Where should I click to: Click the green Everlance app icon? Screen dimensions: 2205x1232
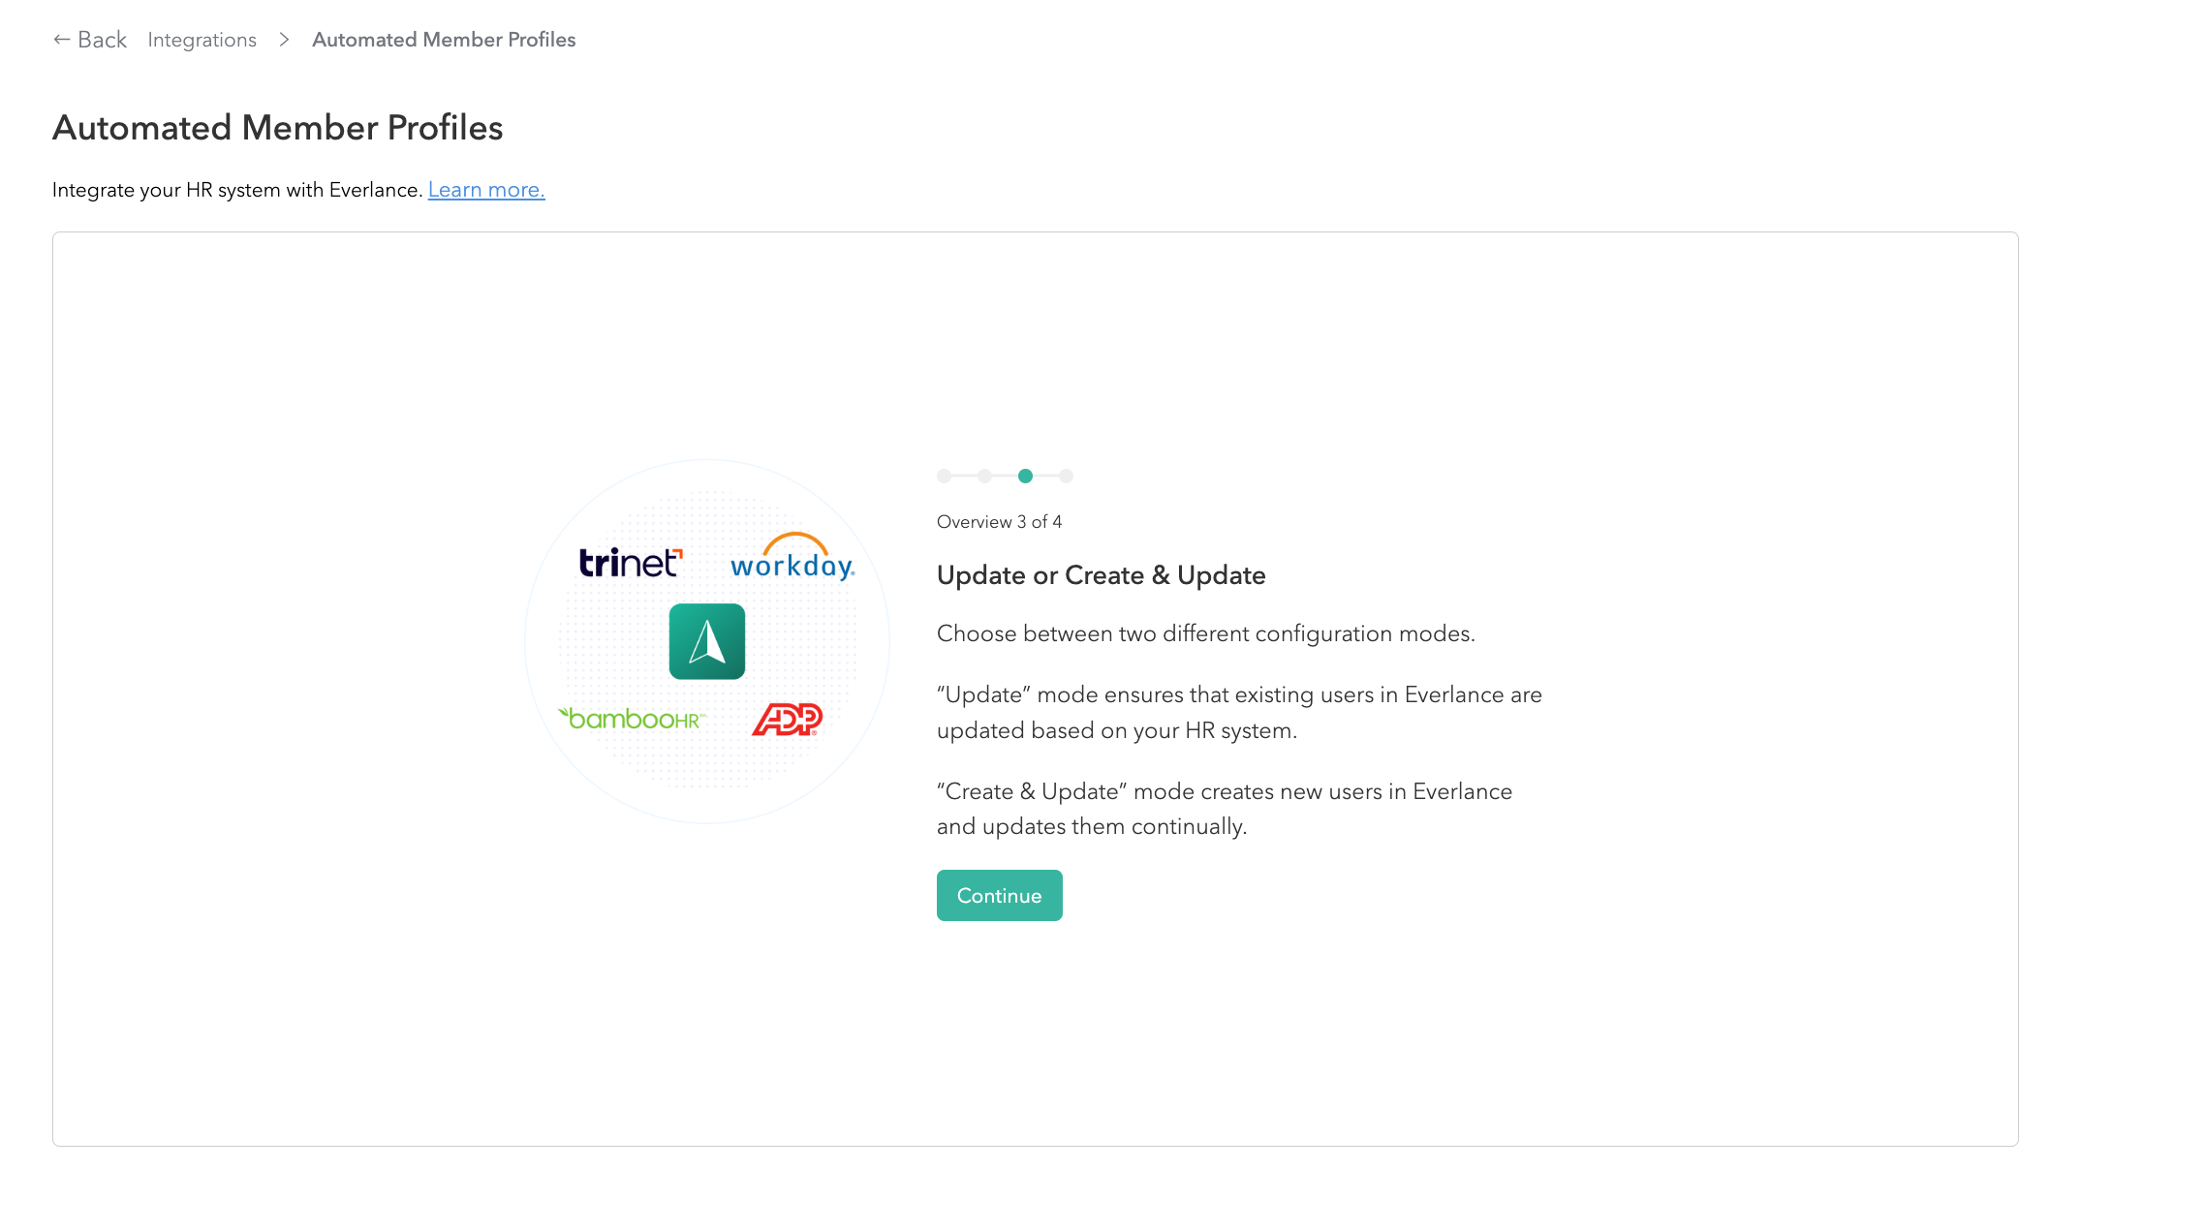[707, 641]
